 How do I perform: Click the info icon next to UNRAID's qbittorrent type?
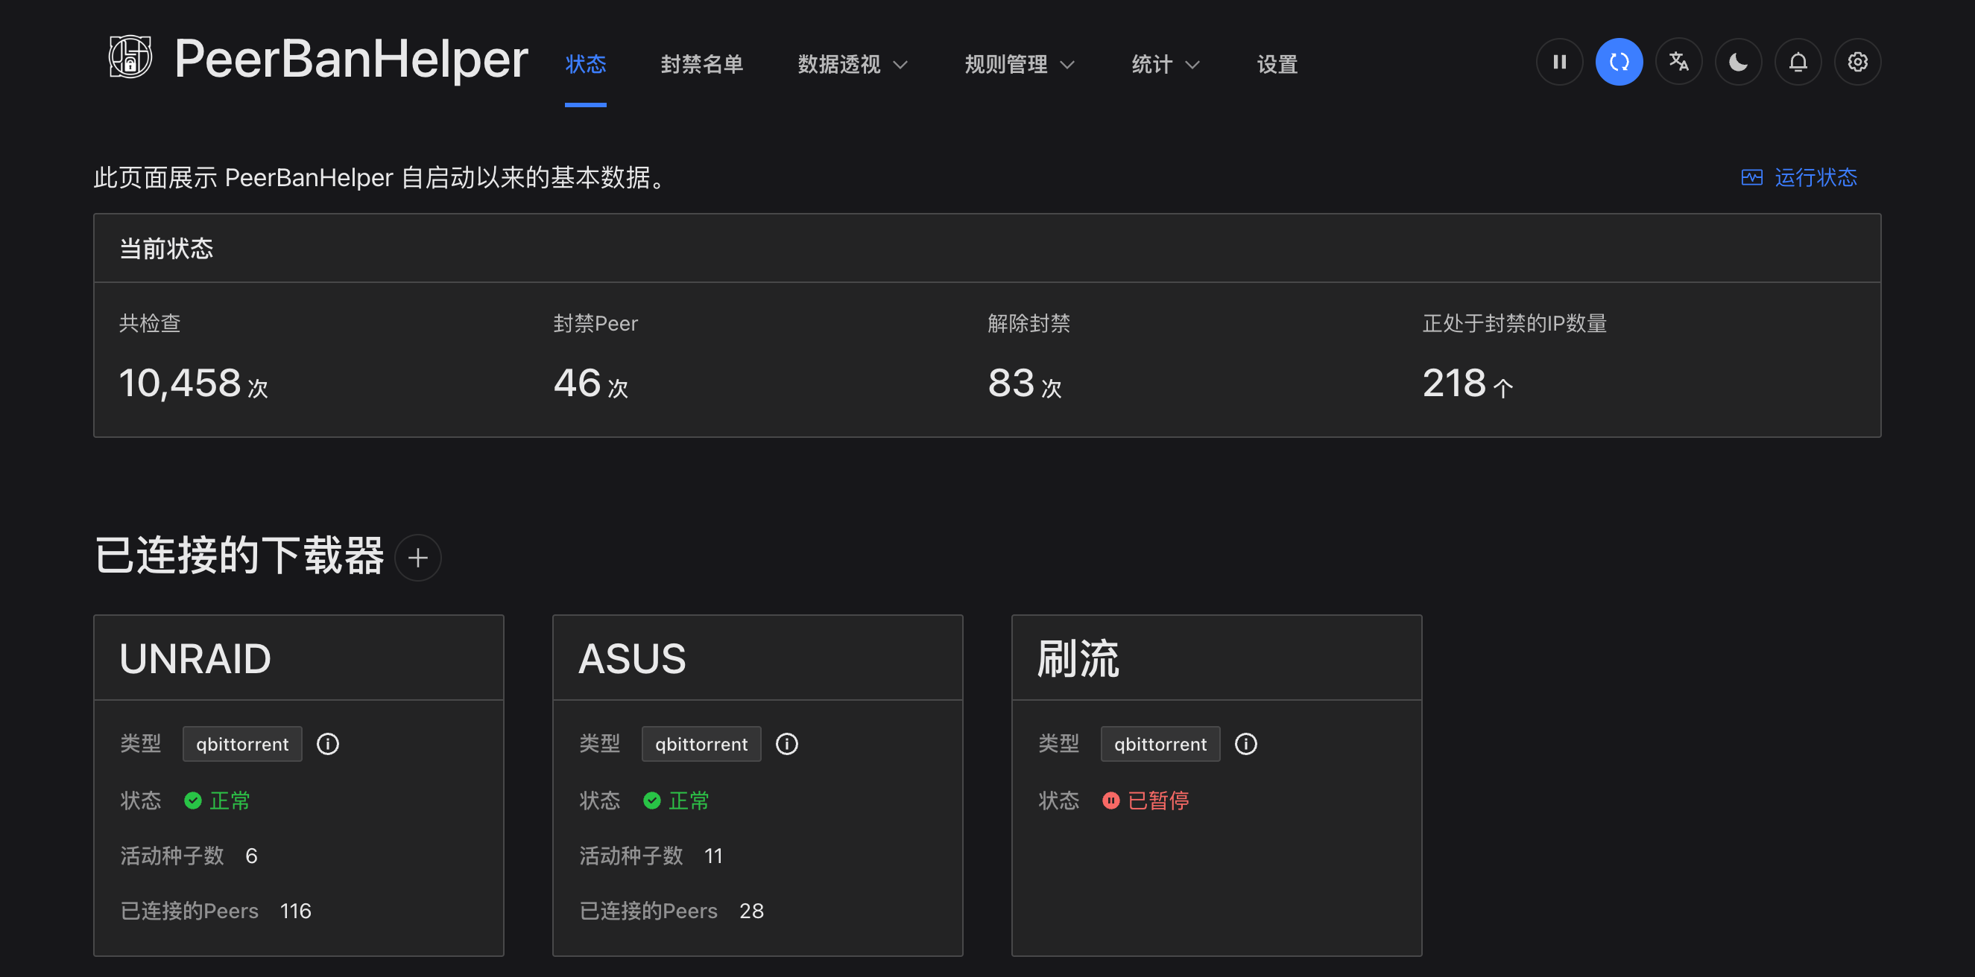[328, 742]
